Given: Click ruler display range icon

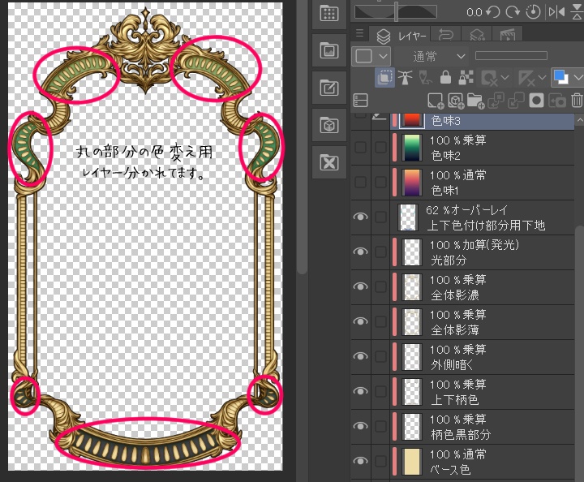Looking at the screenshot, I should 526,78.
